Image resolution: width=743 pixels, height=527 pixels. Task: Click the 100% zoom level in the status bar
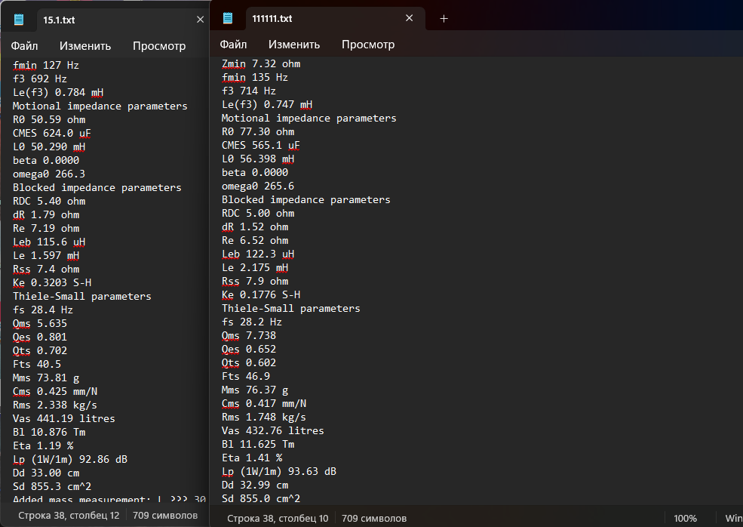pyautogui.click(x=685, y=519)
